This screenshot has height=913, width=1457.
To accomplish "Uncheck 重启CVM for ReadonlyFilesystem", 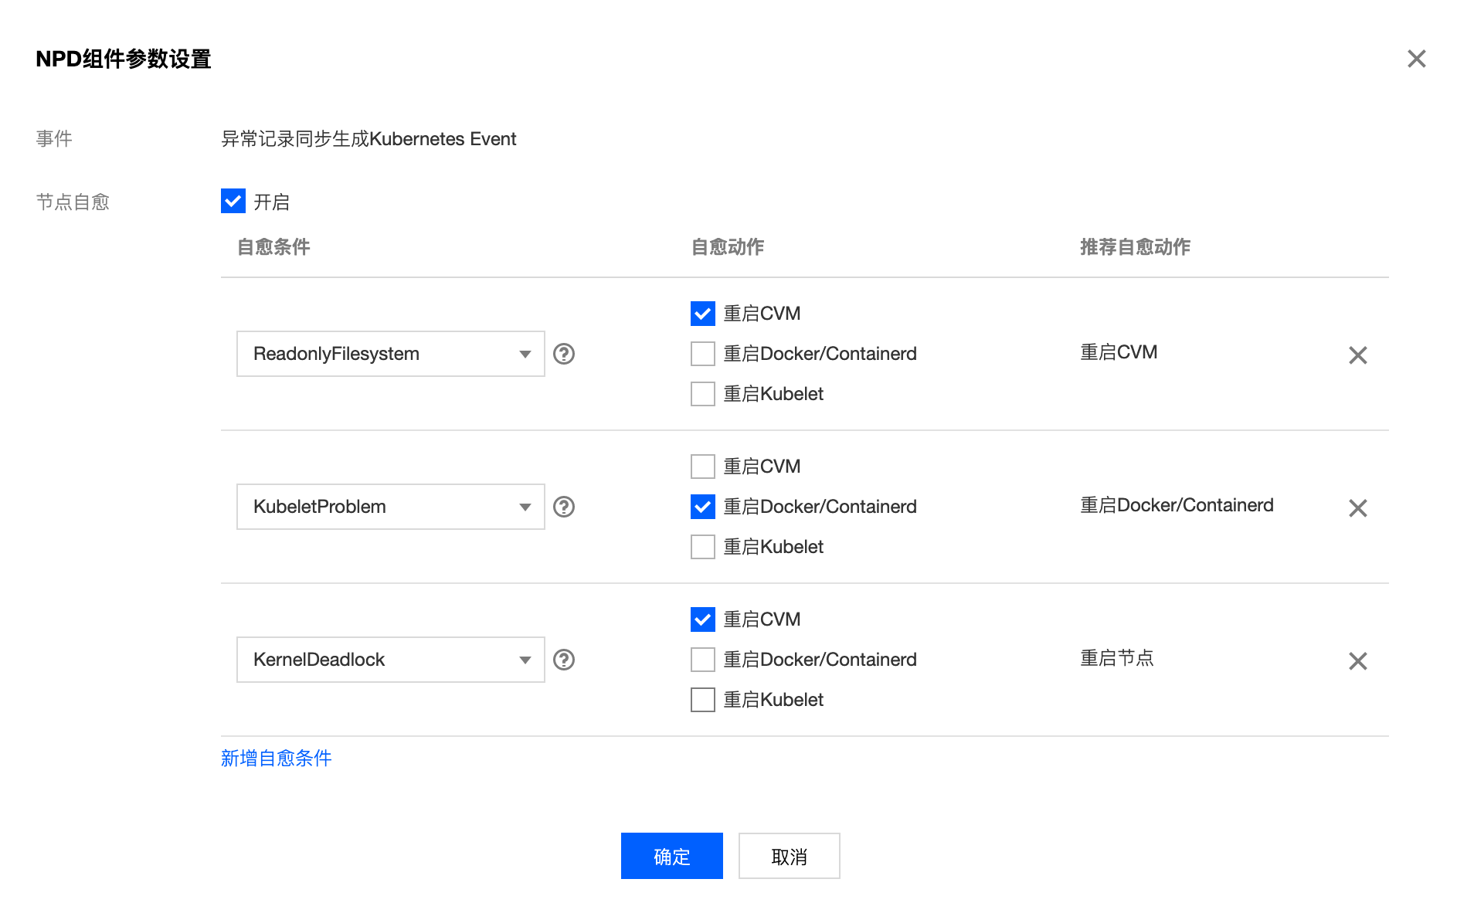I will click(702, 314).
